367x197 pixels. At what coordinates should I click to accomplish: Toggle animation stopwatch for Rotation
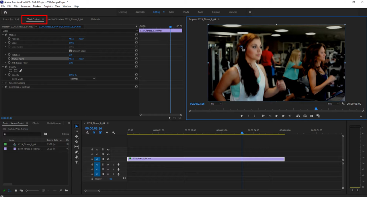[9, 55]
